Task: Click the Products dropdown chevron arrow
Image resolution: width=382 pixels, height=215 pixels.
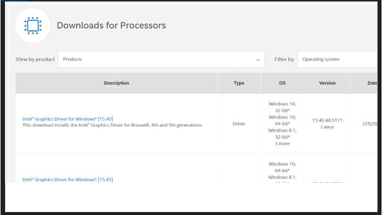Action: [x=258, y=60]
